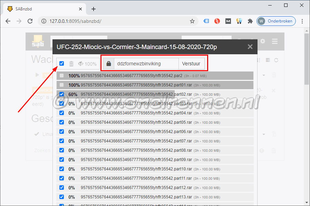Click the history item dropdown arrow

click(263, 134)
